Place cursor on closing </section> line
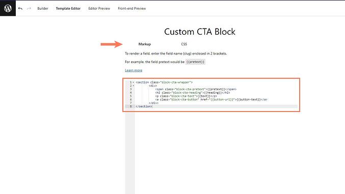Viewport: 345px width, 194px height. (x=144, y=106)
